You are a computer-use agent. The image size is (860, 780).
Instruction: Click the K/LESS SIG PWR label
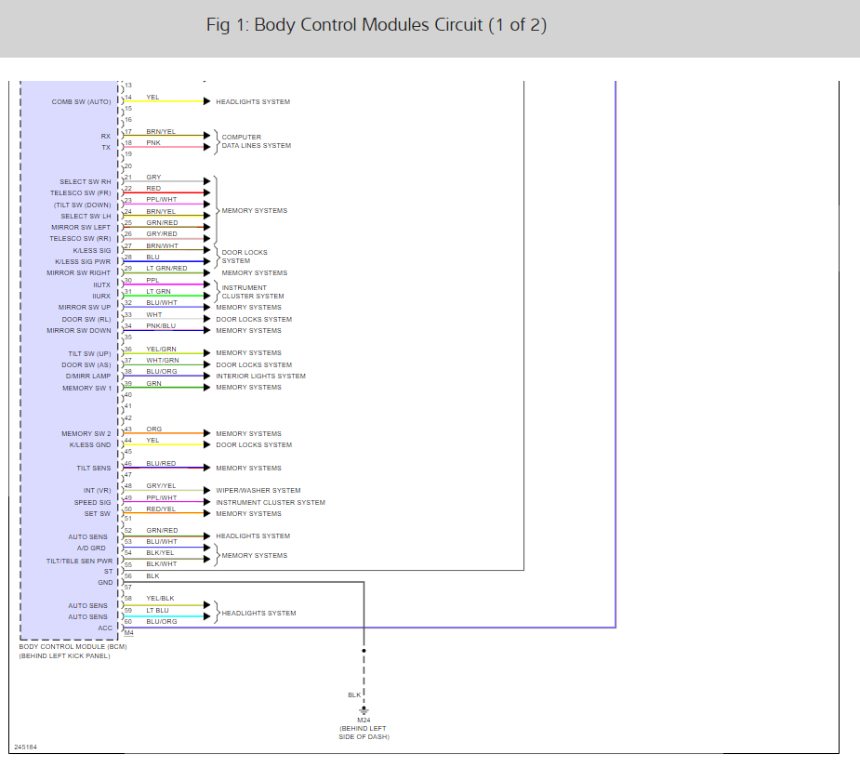(83, 262)
